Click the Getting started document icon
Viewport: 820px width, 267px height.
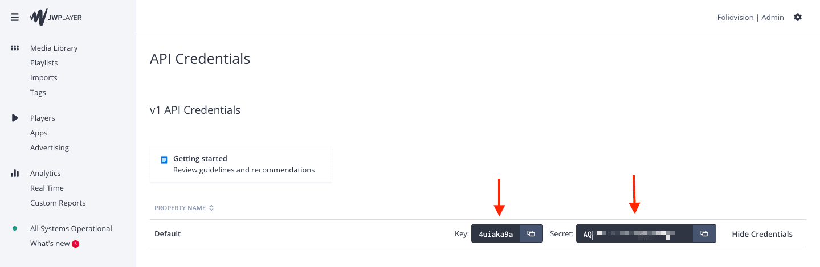pos(164,160)
